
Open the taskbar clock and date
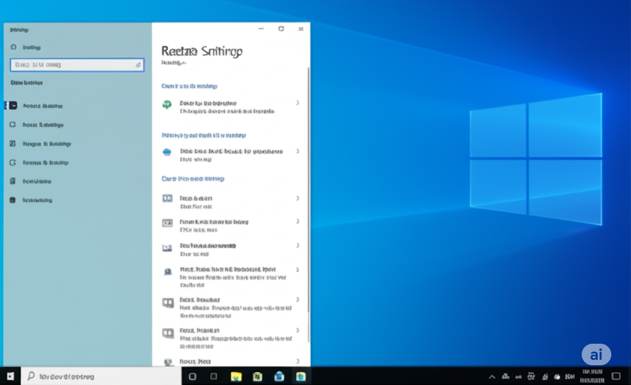(592, 376)
